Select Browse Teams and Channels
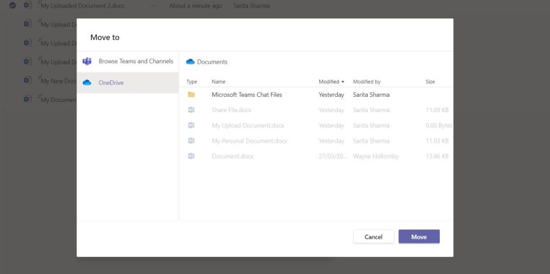Viewport: 550px width, 274px height. point(136,61)
